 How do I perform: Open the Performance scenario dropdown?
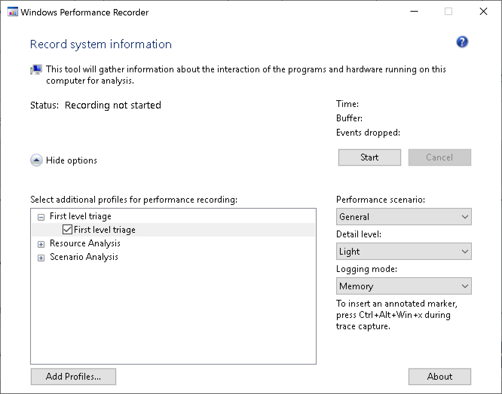404,217
